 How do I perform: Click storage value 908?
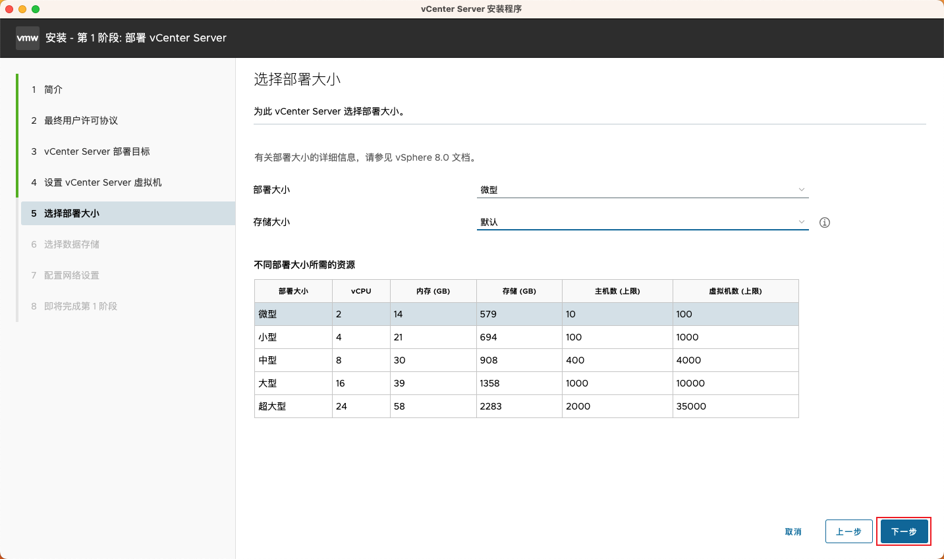coord(489,360)
